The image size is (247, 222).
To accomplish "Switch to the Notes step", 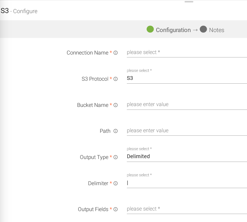I will [x=217, y=30].
